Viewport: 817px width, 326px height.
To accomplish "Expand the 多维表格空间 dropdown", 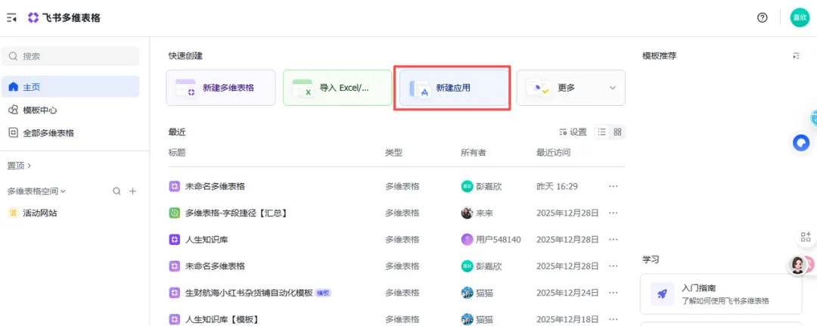I will [36, 191].
